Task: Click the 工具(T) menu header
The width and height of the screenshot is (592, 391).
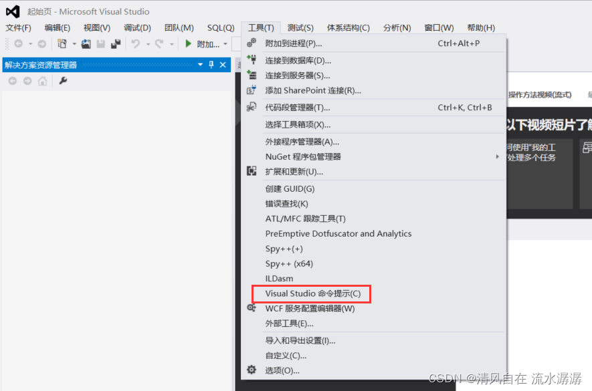Action: point(261,28)
